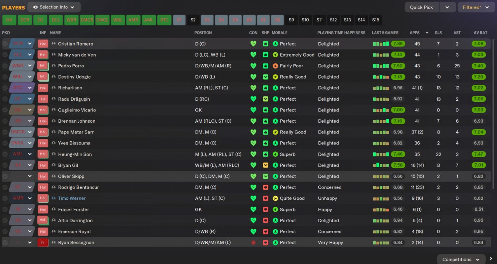This screenshot has height=264, width=497.
Task: Click Fraser Forster's last 5 games form bars
Action: (x=381, y=209)
